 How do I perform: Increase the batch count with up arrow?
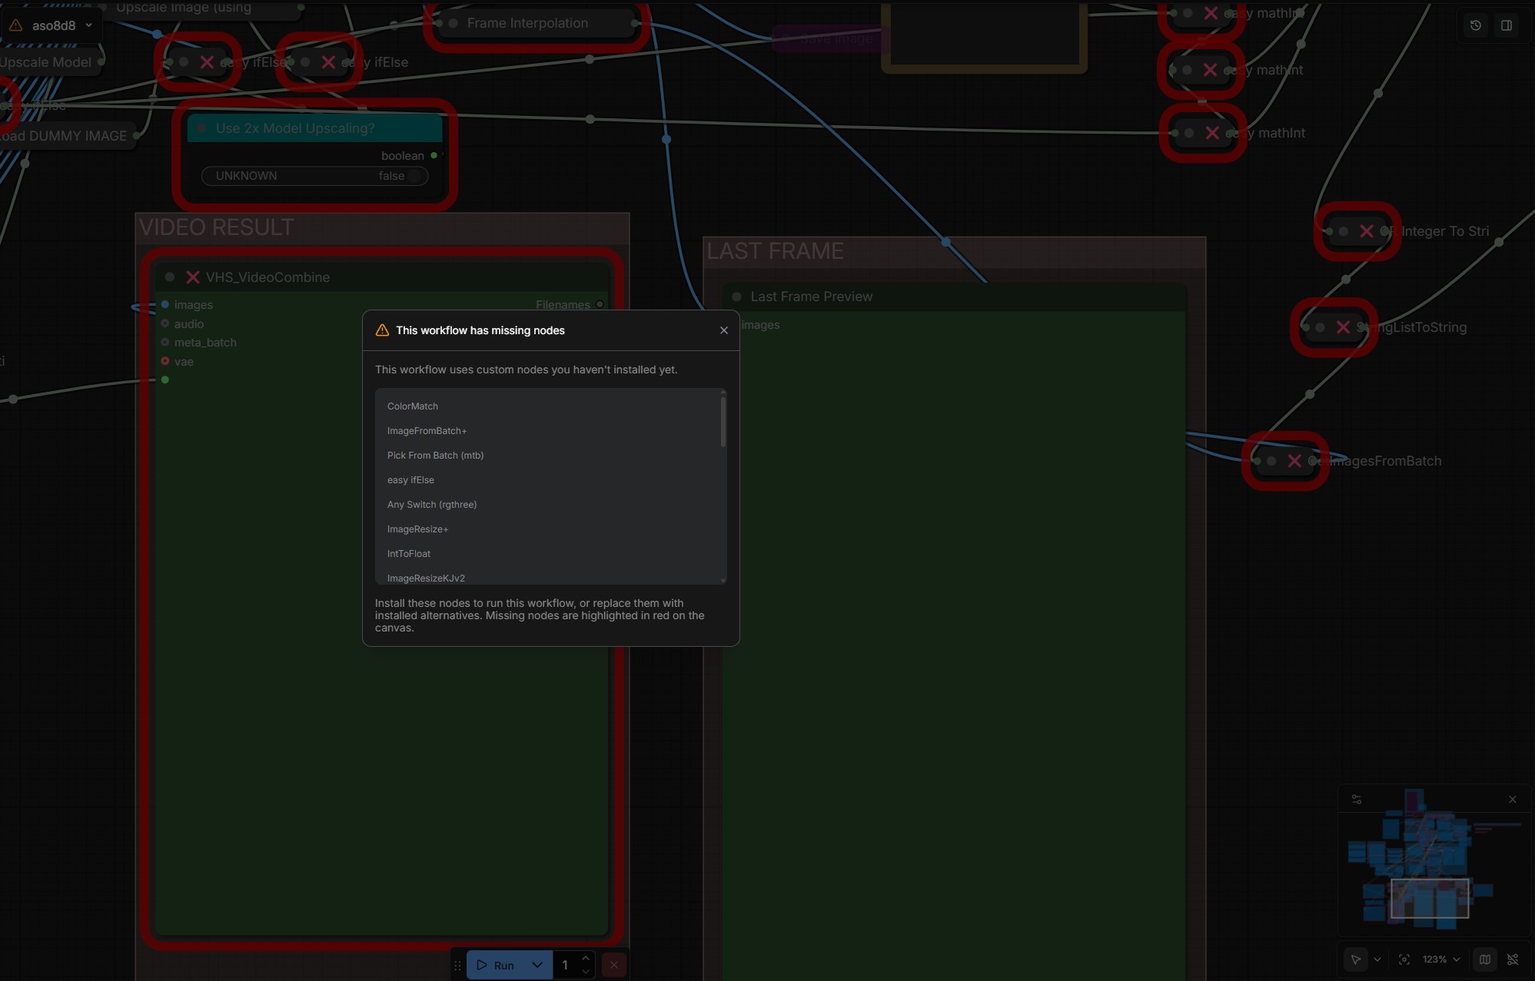(x=586, y=958)
